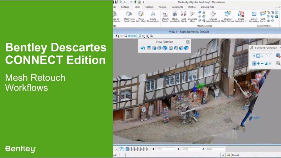
Task: Toggle view 7 in the view toggles
Action: pos(145,149)
